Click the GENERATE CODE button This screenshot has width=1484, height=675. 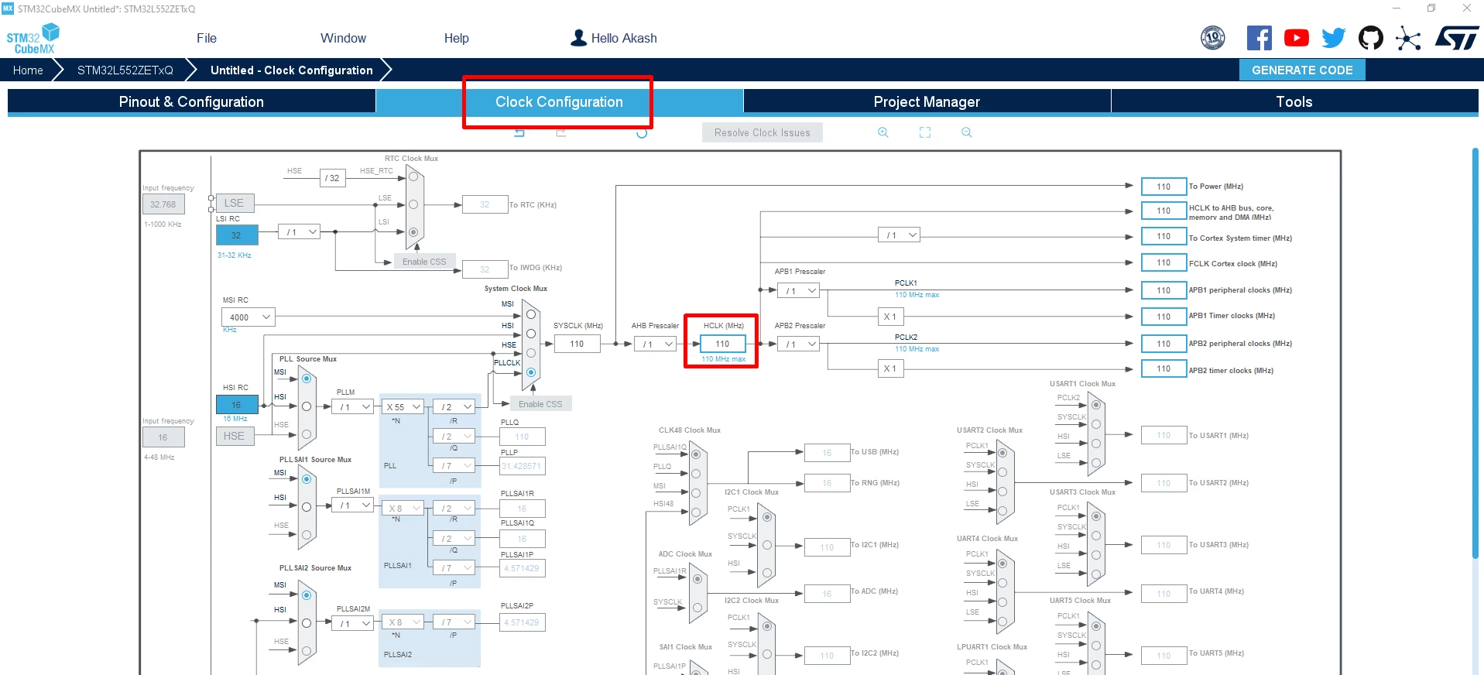[x=1302, y=70]
